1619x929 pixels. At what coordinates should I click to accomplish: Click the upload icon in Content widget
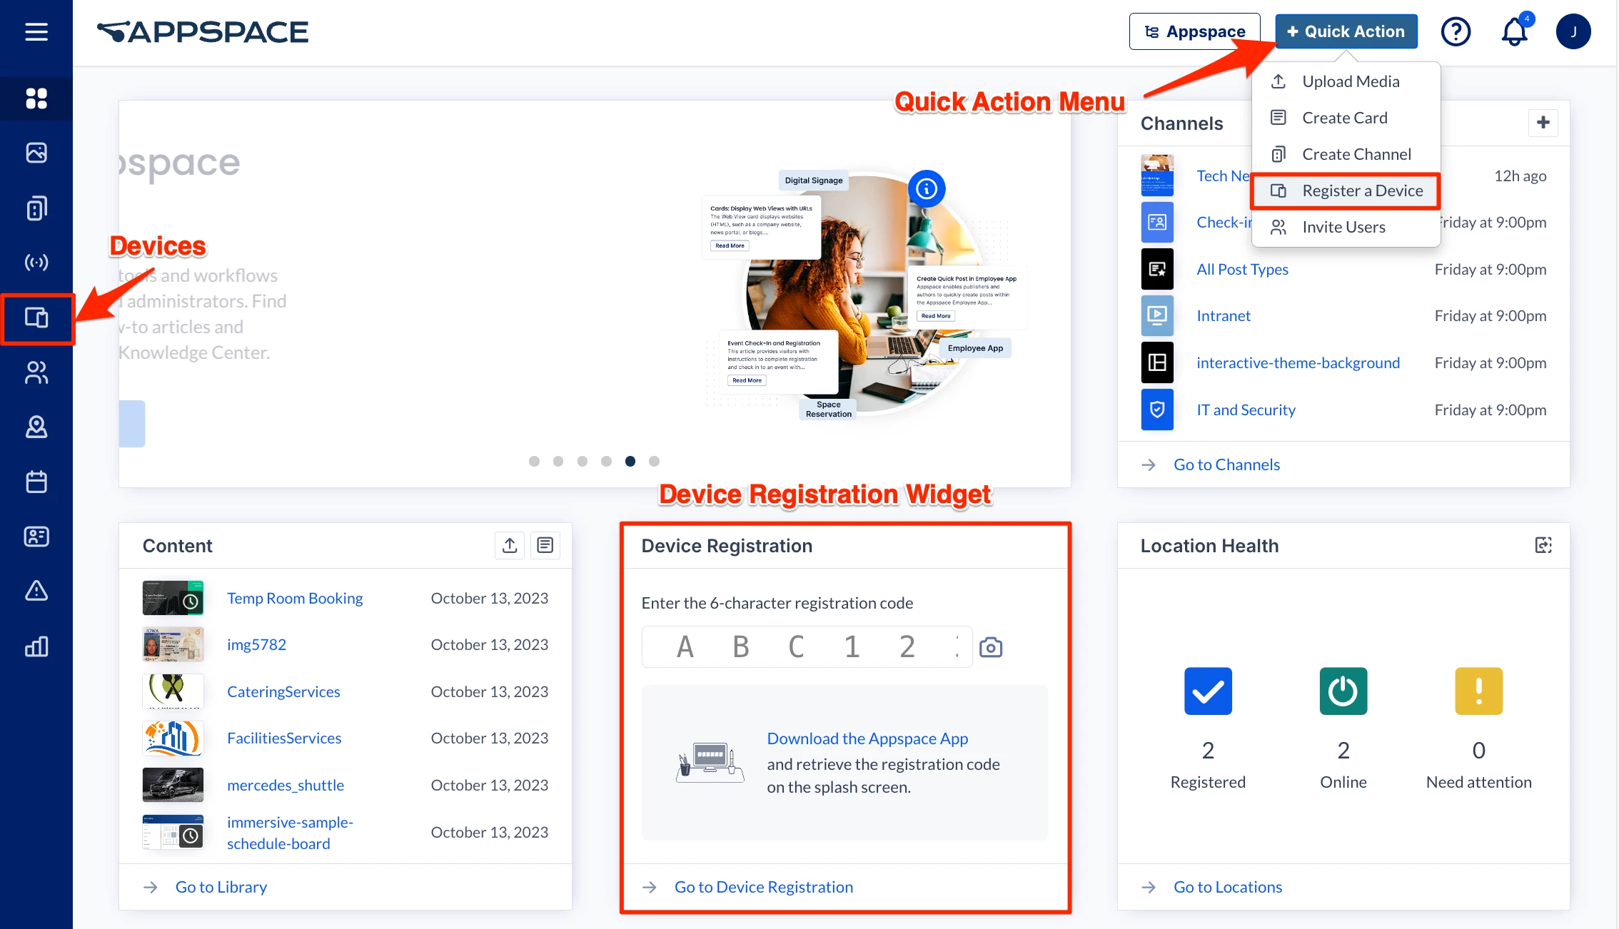(510, 546)
